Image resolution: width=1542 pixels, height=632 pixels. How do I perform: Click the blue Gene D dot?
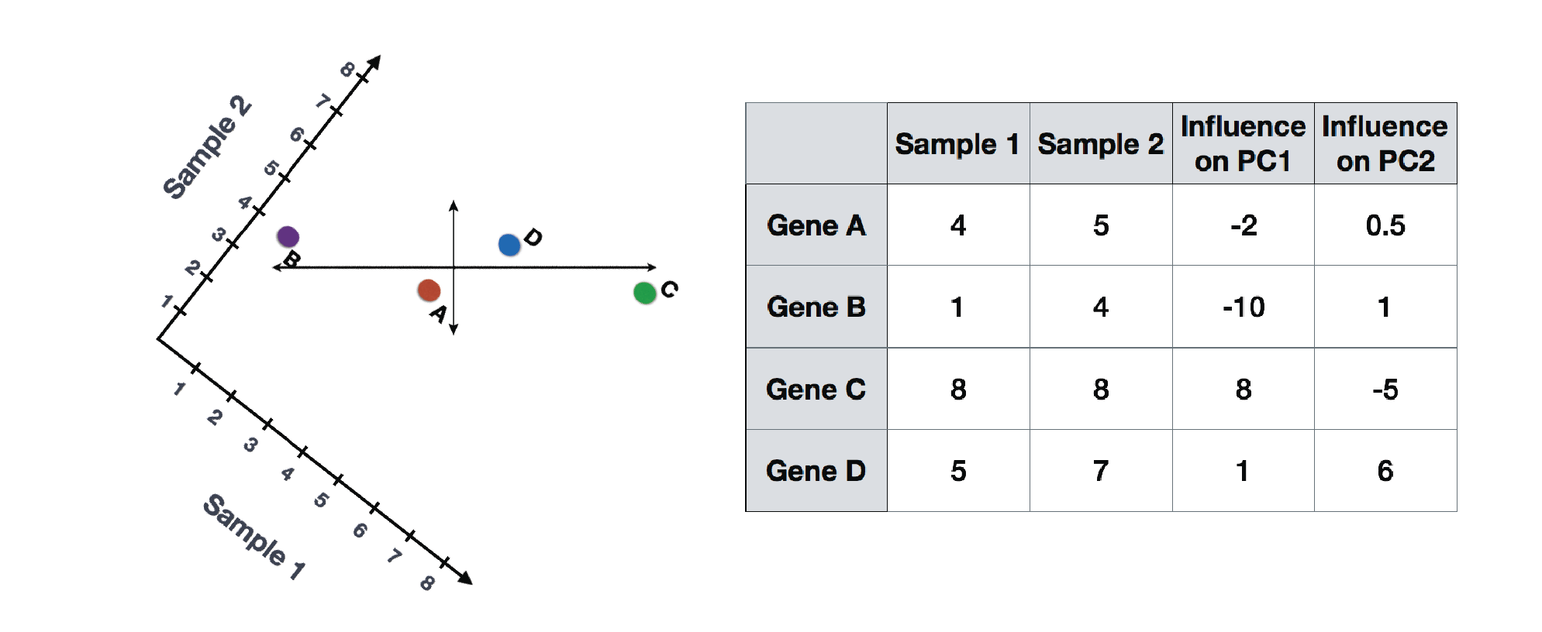click(509, 245)
